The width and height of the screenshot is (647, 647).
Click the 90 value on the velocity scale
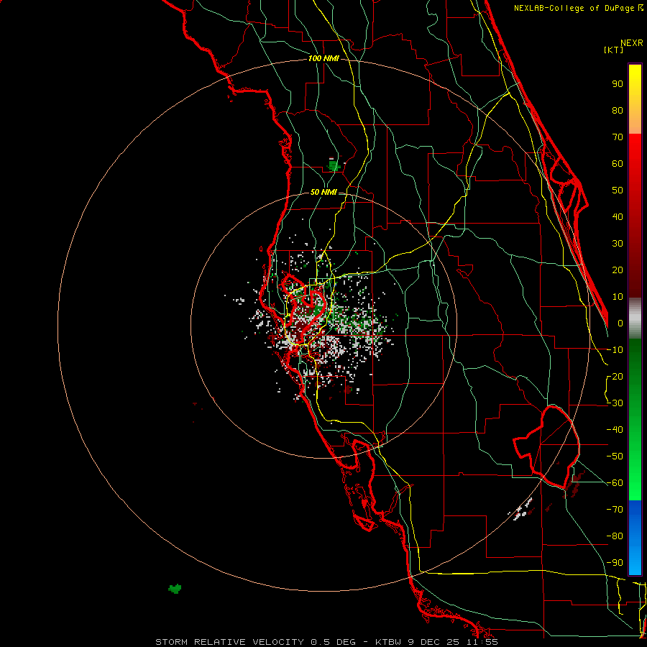point(618,84)
